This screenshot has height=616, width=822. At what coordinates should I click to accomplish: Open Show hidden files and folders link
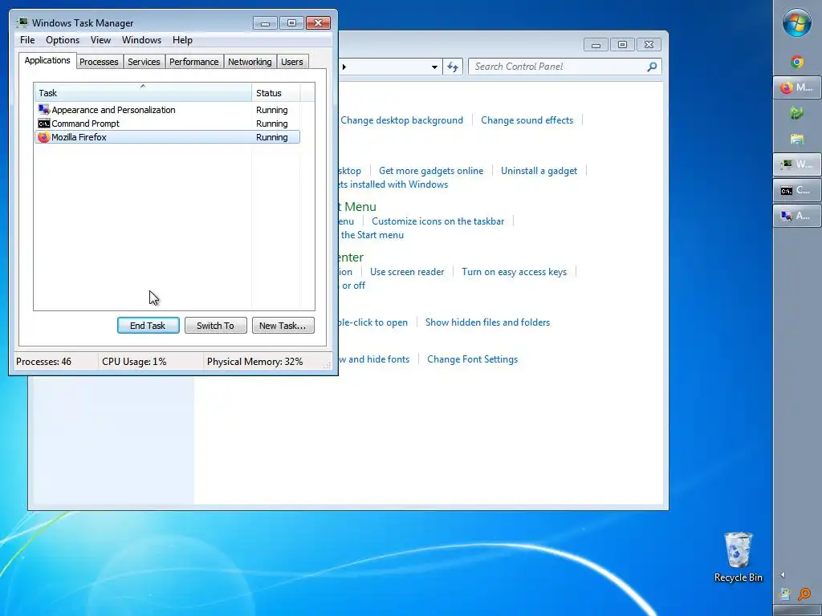(x=487, y=322)
